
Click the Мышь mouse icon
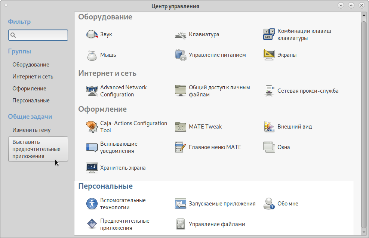[92, 55]
